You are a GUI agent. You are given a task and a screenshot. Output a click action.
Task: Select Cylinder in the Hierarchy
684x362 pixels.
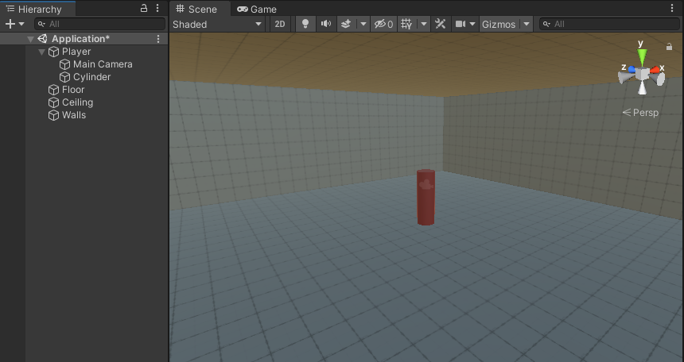click(91, 77)
